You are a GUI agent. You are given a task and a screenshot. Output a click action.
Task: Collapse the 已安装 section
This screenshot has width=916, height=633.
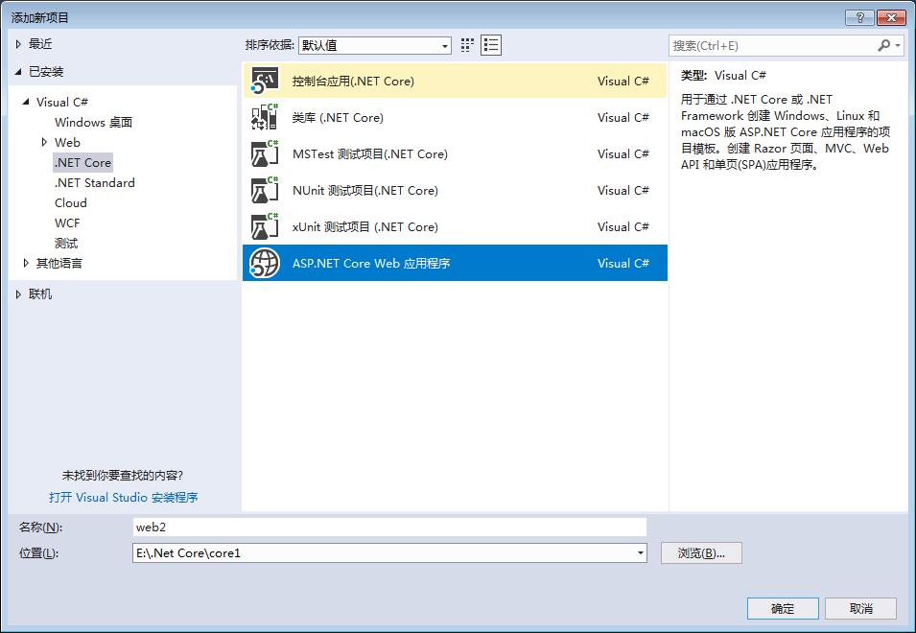[x=18, y=71]
